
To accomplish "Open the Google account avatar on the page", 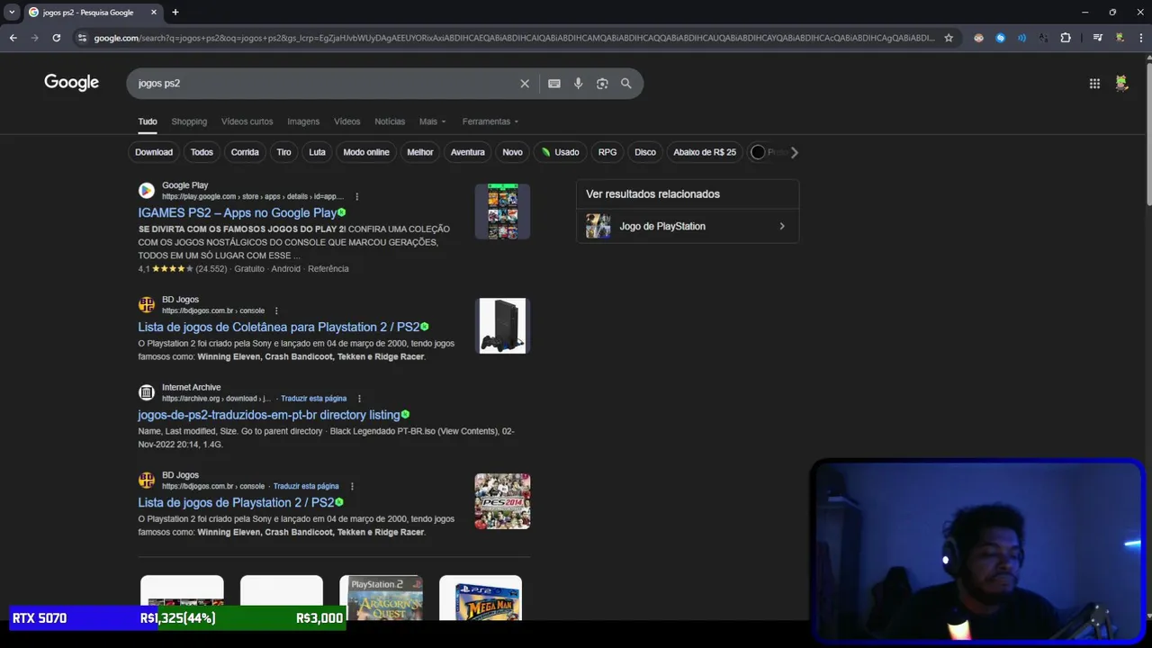I will coord(1121,84).
